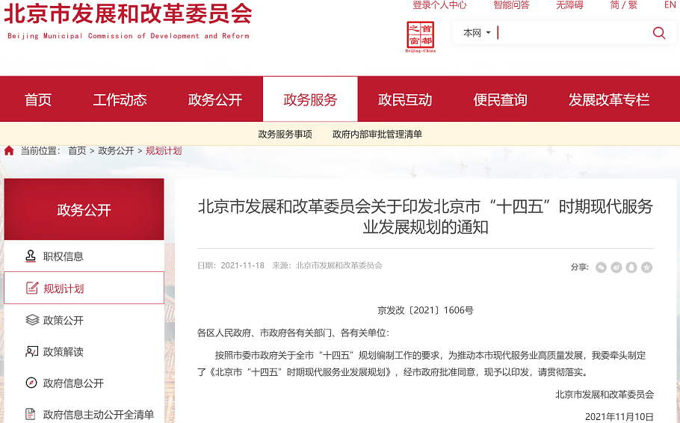The image size is (680, 423).
Task: Open the 便民查询 navigation tab
Action: point(500,99)
